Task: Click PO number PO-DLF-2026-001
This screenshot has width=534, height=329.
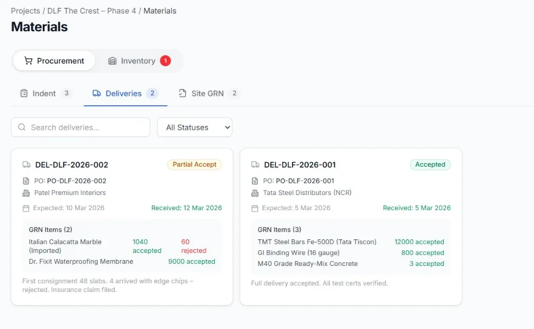Action: [305, 181]
